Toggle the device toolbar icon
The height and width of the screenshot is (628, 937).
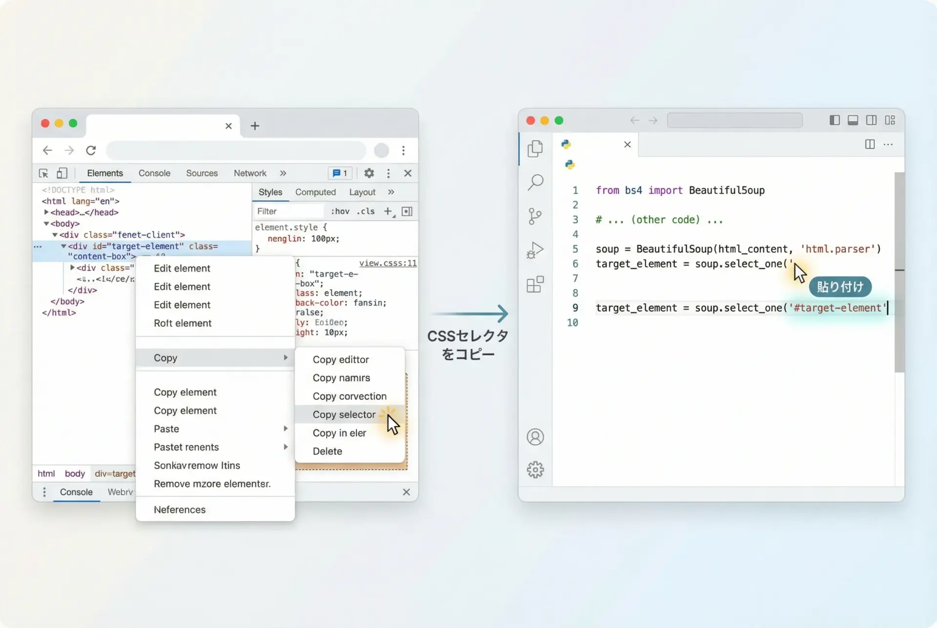62,173
